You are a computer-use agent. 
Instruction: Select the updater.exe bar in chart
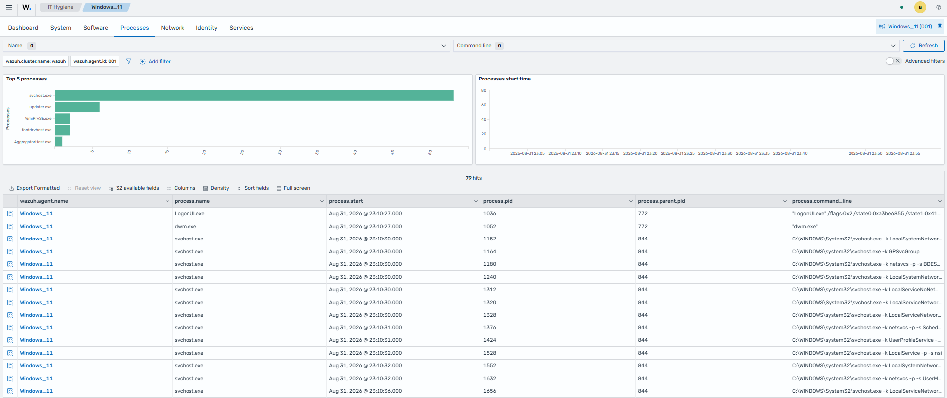pos(77,107)
